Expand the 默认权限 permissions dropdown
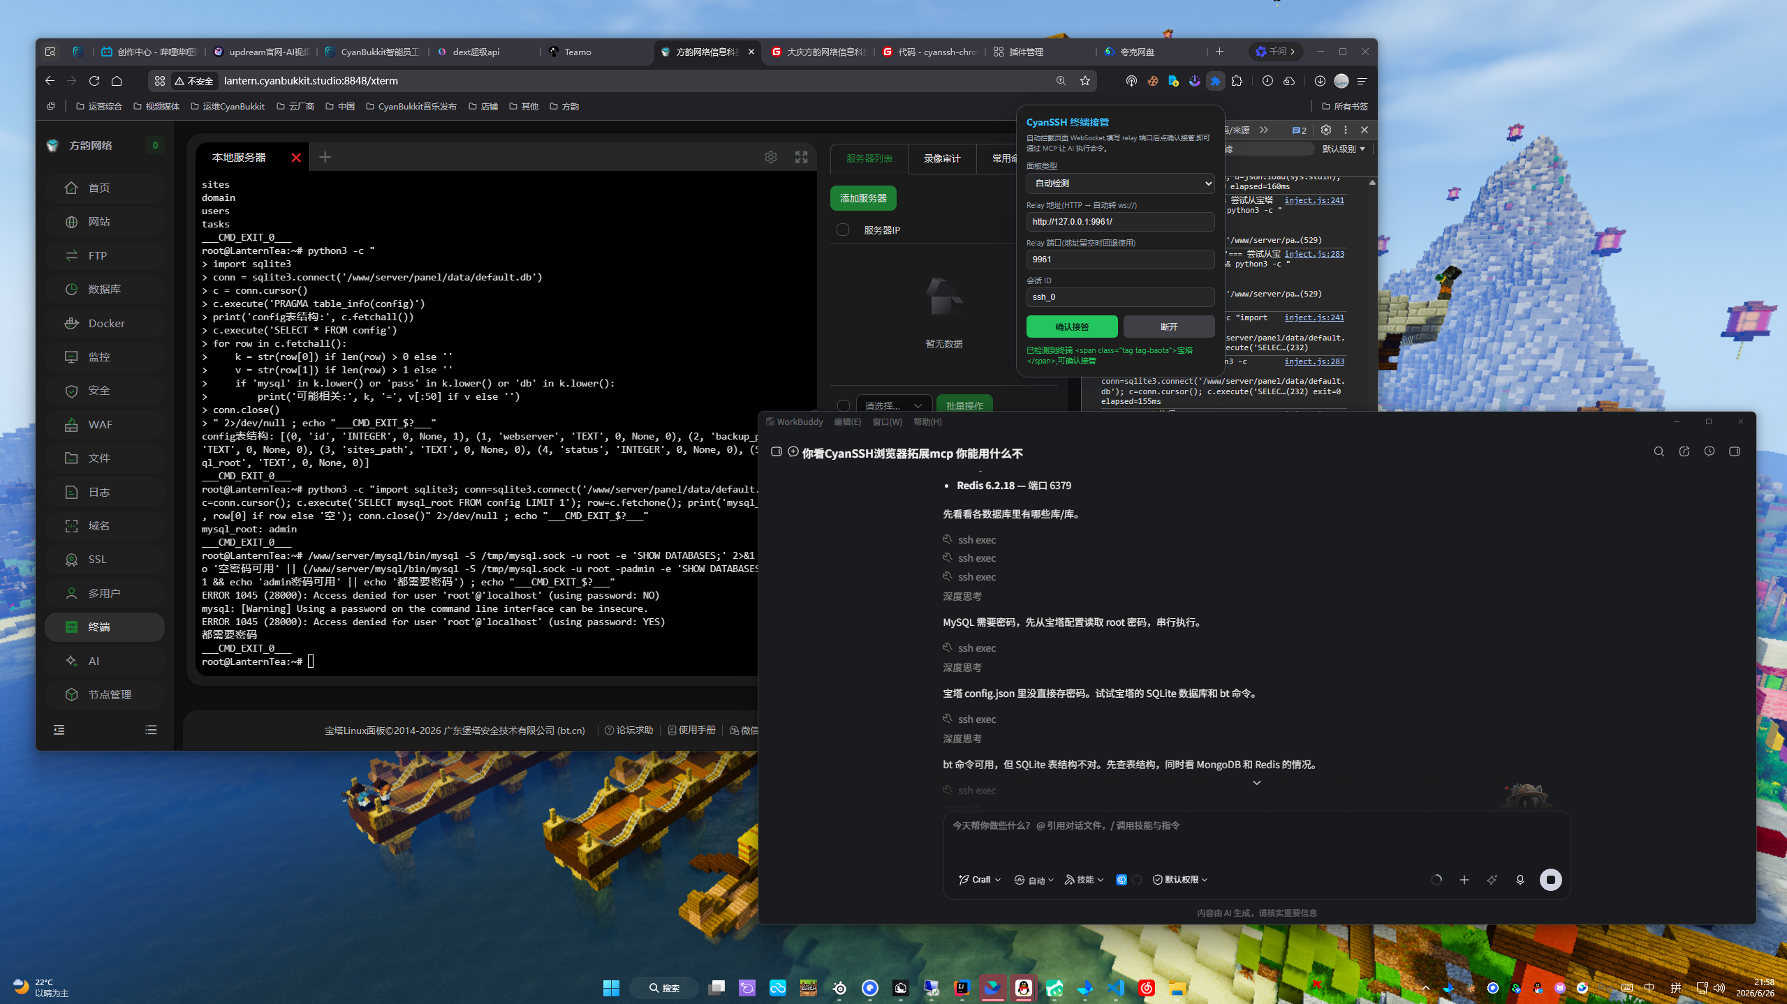Screen dimensions: 1787x1004 [x=1179, y=880]
